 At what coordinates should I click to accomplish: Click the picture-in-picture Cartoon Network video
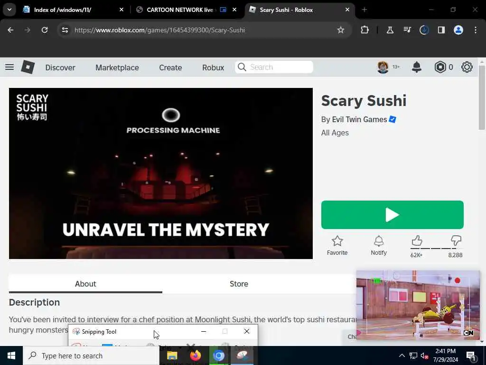click(x=418, y=305)
